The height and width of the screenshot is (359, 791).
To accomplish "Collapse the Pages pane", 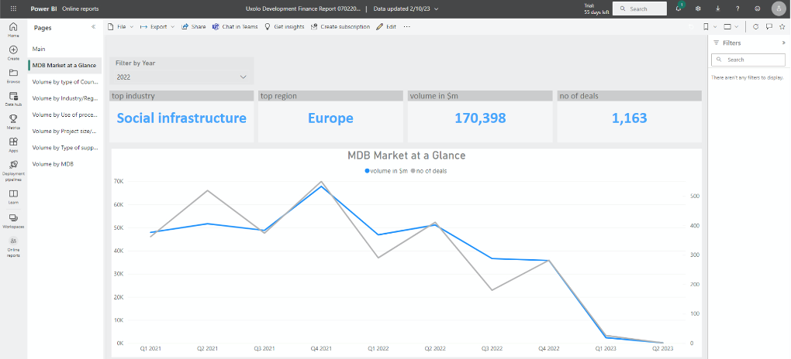I will click(x=93, y=27).
